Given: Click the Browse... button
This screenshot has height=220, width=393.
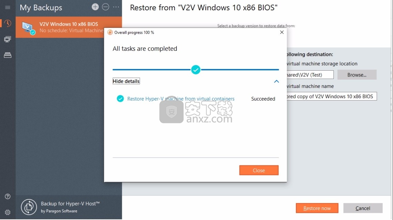Looking at the screenshot, I should [x=357, y=75].
